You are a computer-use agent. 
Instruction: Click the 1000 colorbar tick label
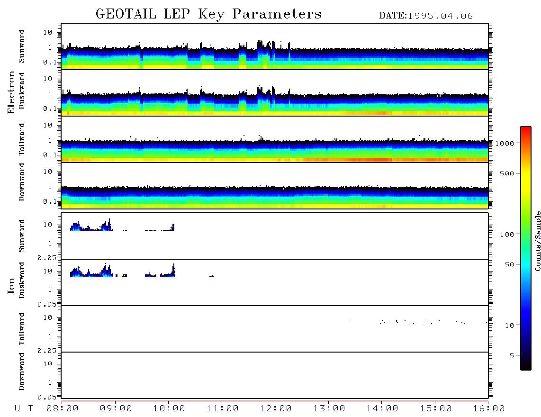[505, 144]
